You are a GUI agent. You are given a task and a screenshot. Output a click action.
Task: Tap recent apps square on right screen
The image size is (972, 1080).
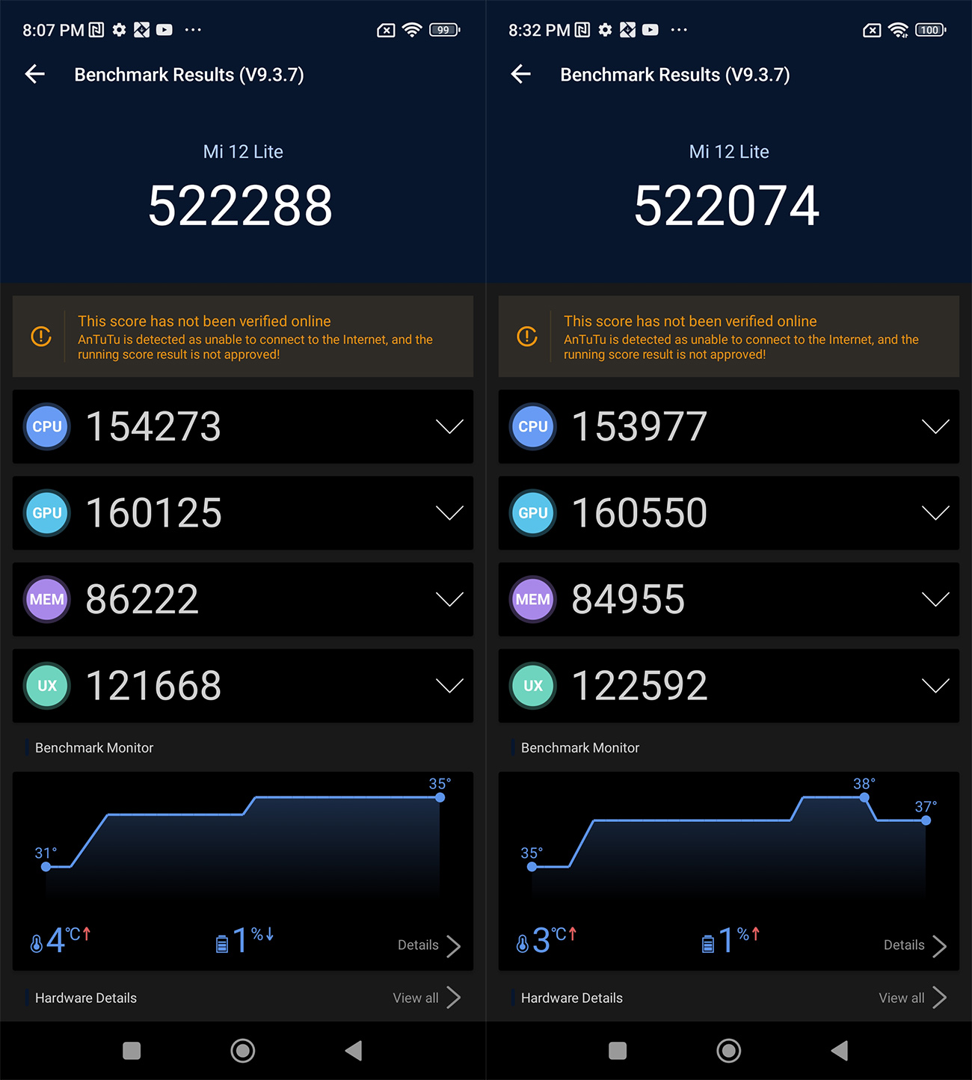pos(618,1051)
